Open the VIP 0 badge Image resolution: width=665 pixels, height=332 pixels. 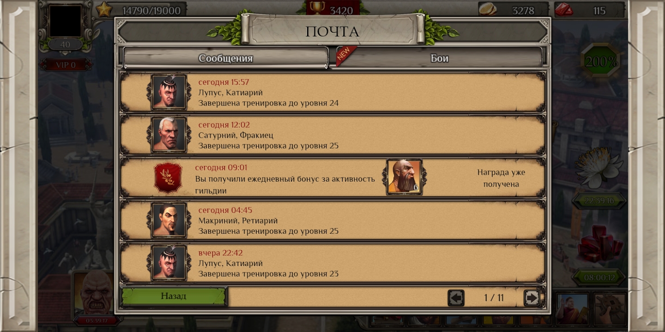66,65
